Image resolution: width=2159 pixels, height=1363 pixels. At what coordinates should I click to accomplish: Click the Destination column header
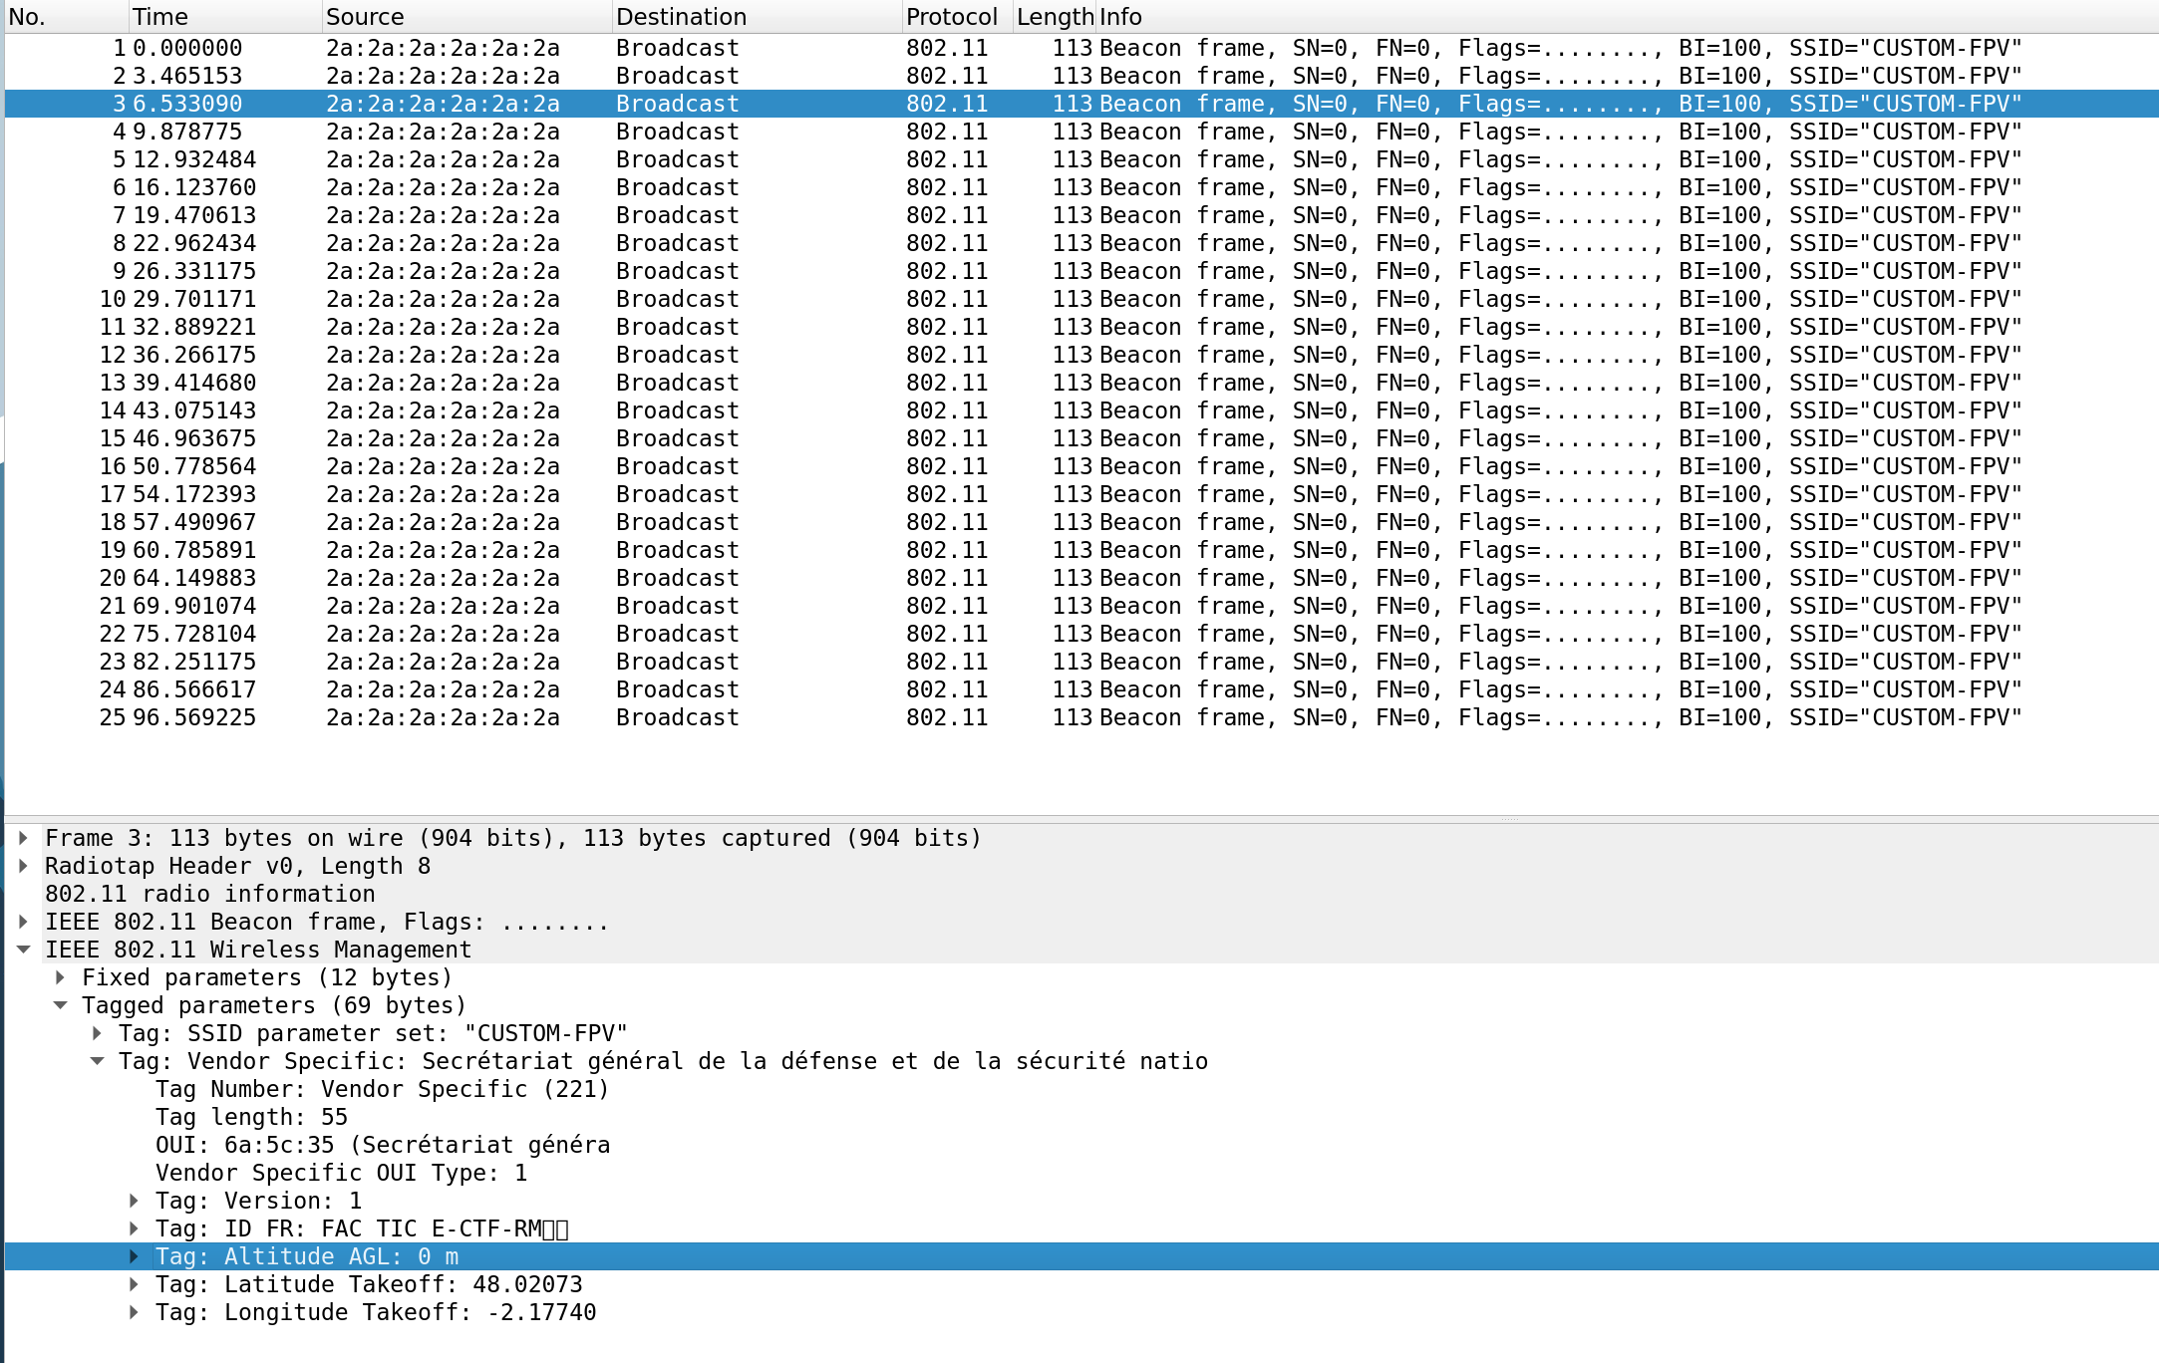click(x=681, y=17)
